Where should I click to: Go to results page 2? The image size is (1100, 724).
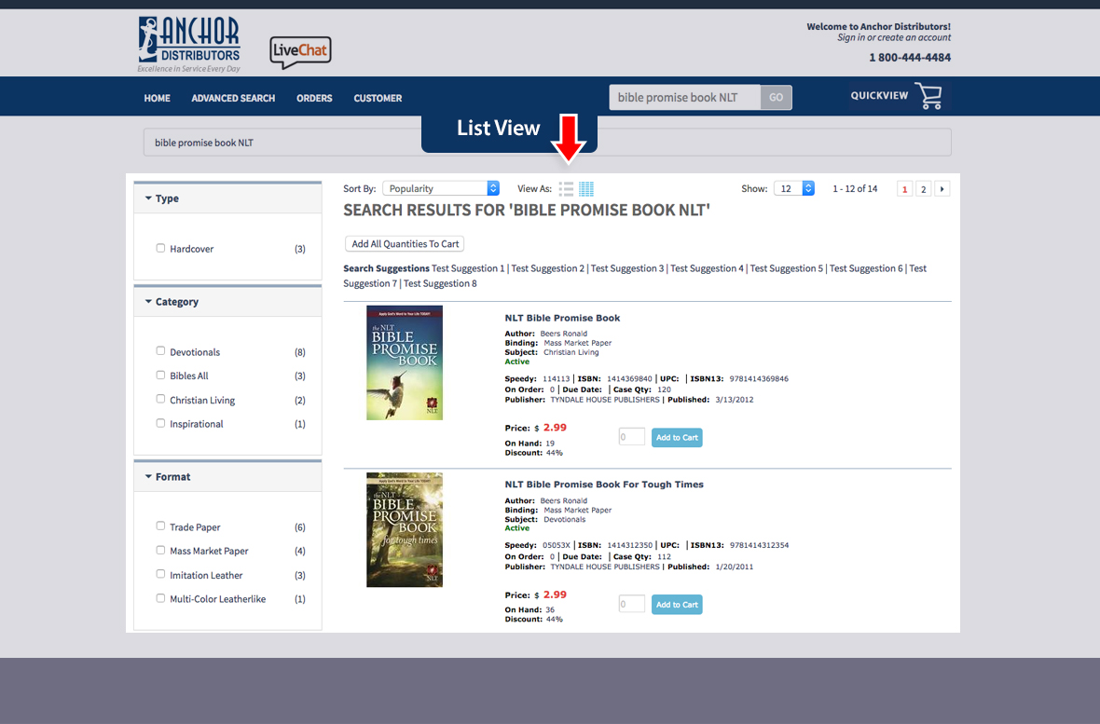coord(923,189)
